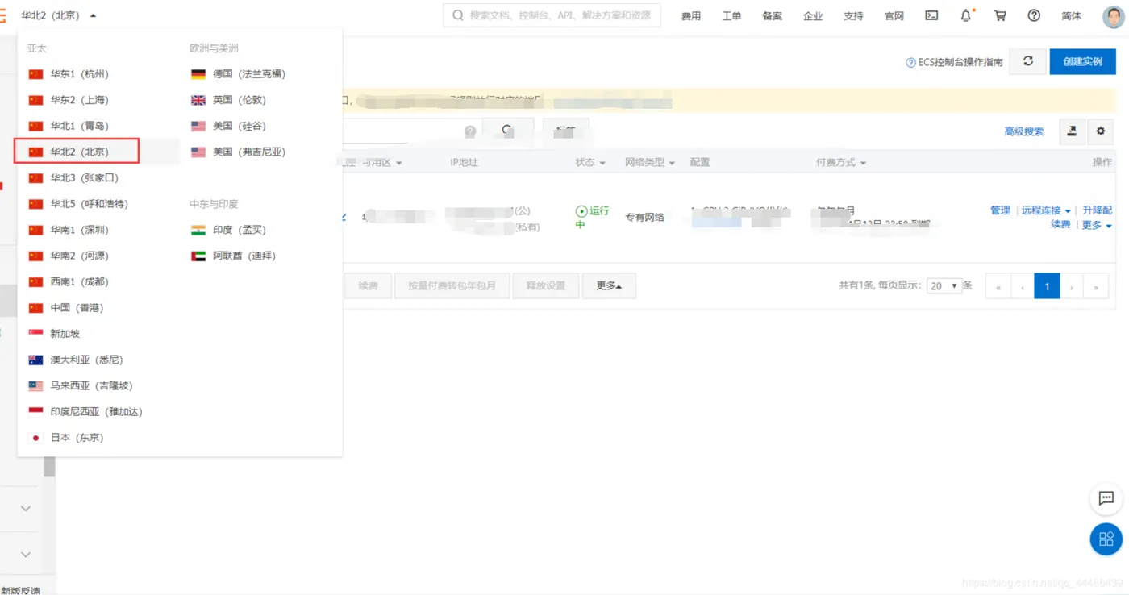Go to page 1 in pagination
The image size is (1129, 595).
tap(1047, 286)
